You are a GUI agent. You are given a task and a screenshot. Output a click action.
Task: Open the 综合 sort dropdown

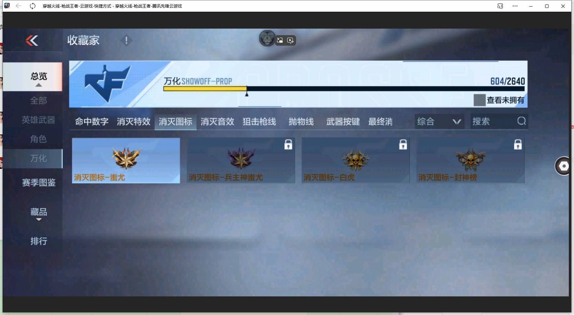pos(439,121)
